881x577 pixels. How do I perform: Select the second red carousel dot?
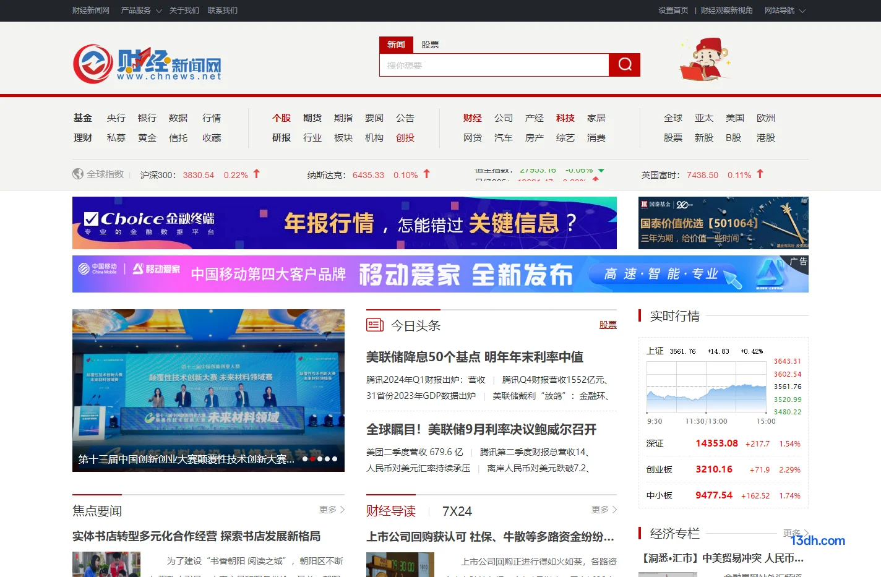point(312,459)
